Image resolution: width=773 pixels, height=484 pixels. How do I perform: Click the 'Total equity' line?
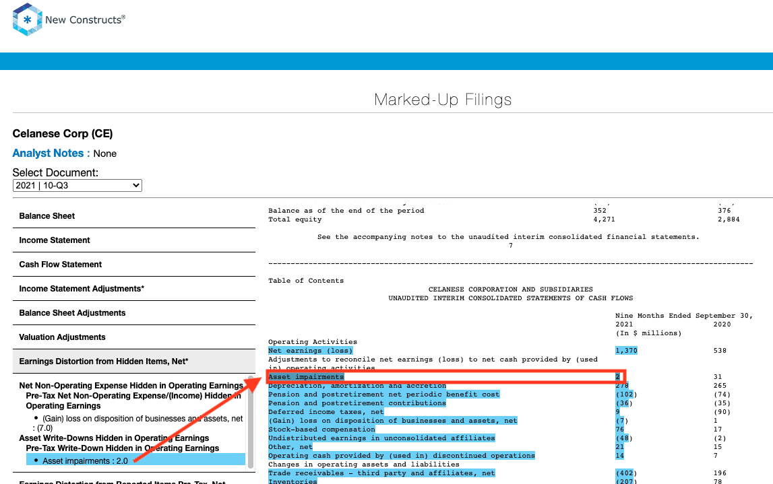click(295, 219)
